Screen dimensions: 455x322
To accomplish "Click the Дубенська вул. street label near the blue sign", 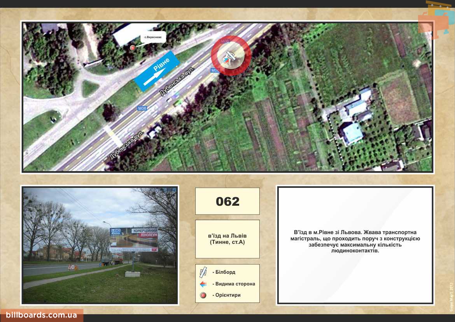I will (177, 81).
